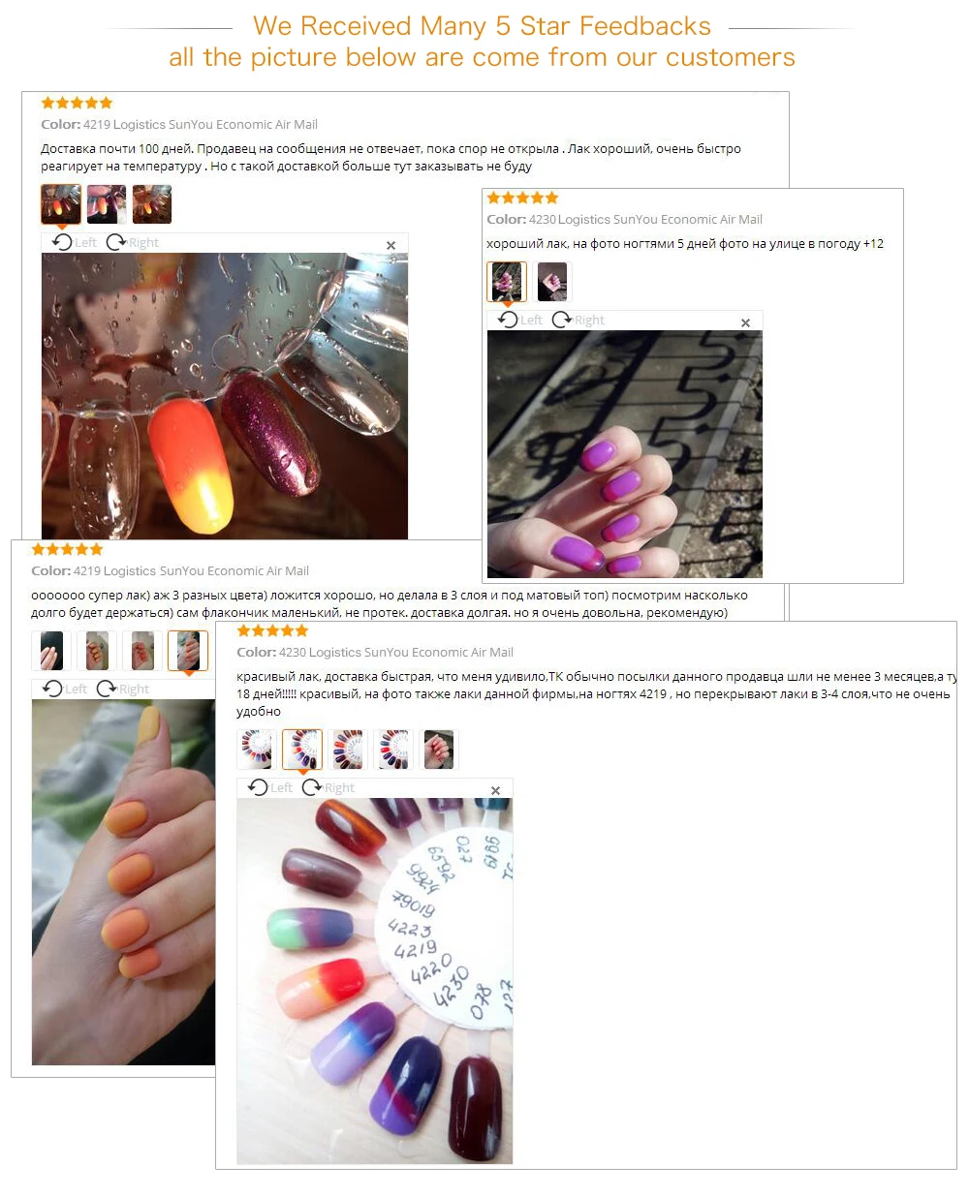Select second thumbnail in first review
Screen dimensions: 969x1196
pos(107,204)
